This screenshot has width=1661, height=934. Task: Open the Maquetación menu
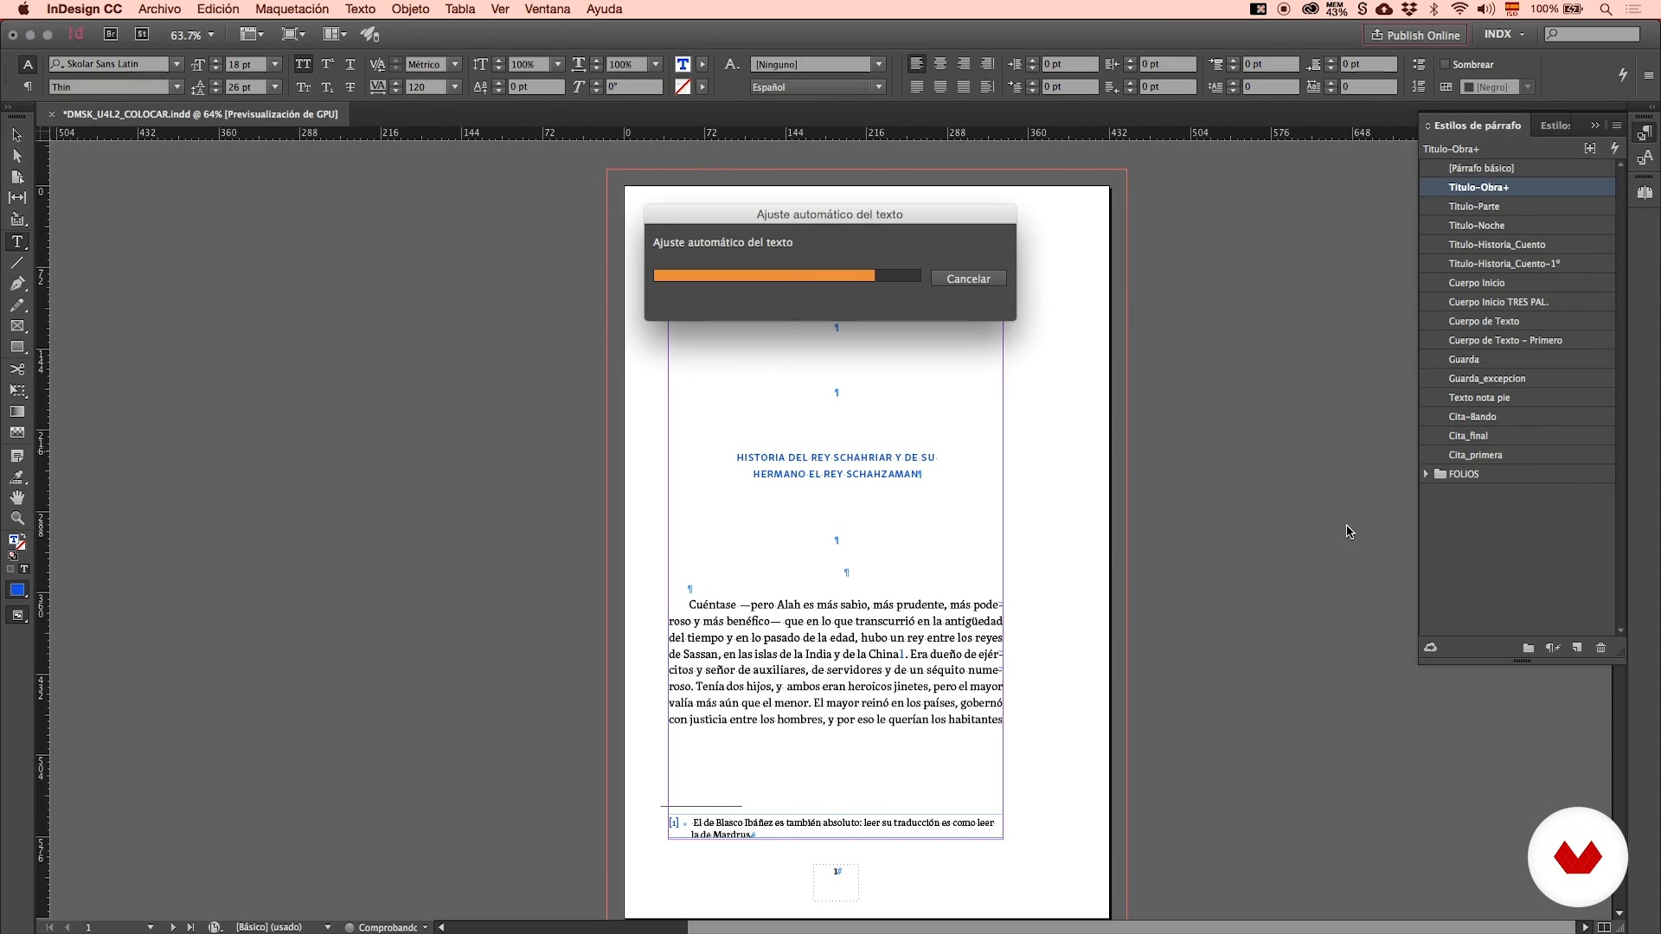click(x=292, y=9)
